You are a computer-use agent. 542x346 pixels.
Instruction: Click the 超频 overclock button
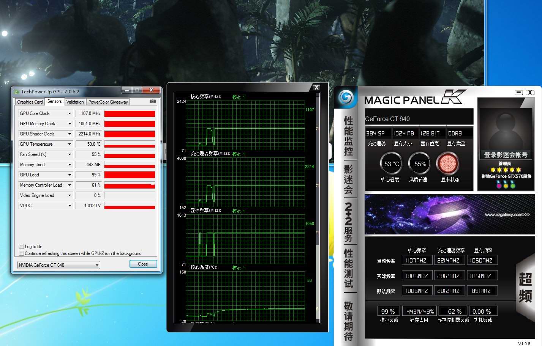tap(525, 288)
